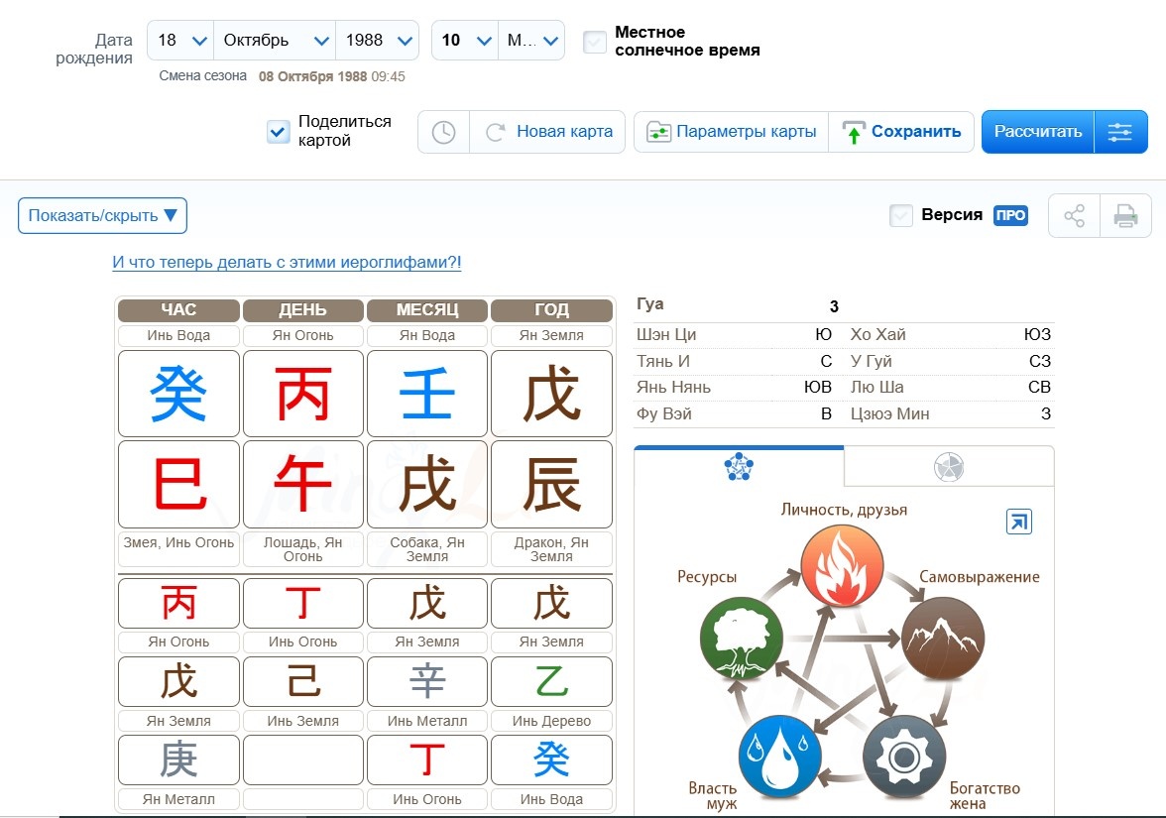Click hidden stem Инь Земля glyph
Viewport: 1166px width, 818px height.
coord(302,681)
